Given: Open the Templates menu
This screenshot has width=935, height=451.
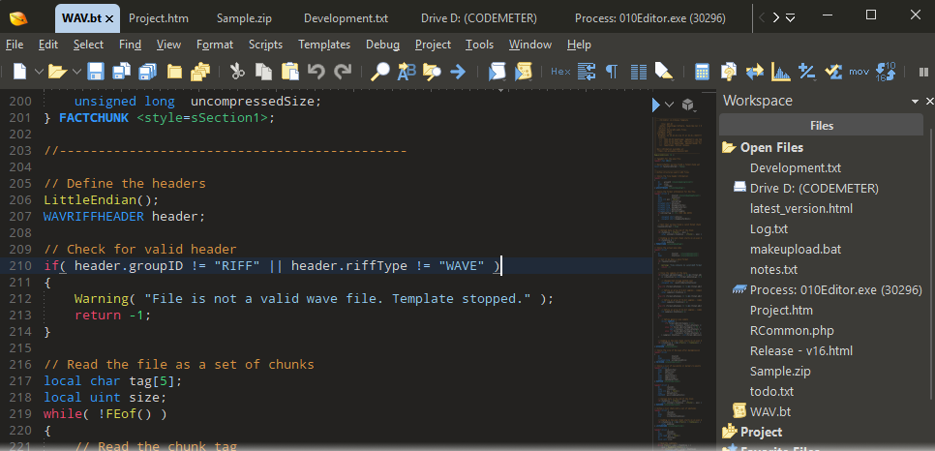Looking at the screenshot, I should pyautogui.click(x=324, y=45).
